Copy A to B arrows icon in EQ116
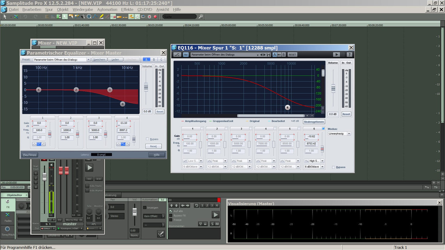Screen dimensions: 445x250 [x=279, y=55]
